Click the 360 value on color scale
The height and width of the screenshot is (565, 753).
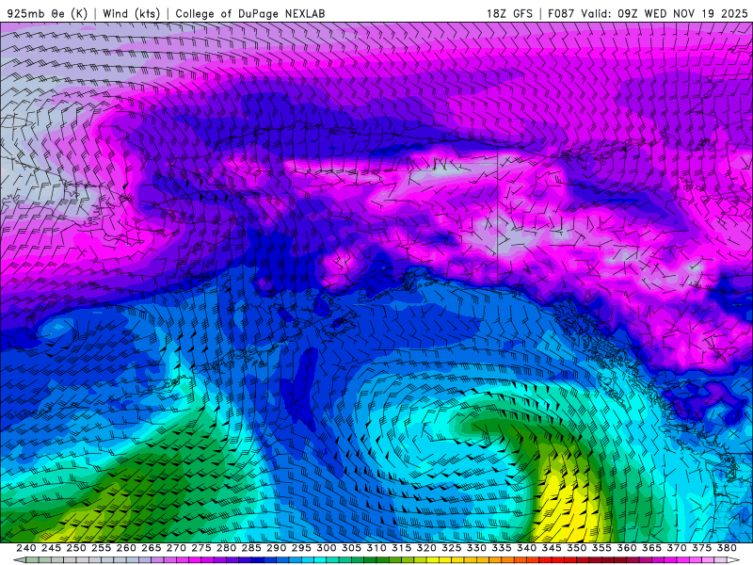626,548
